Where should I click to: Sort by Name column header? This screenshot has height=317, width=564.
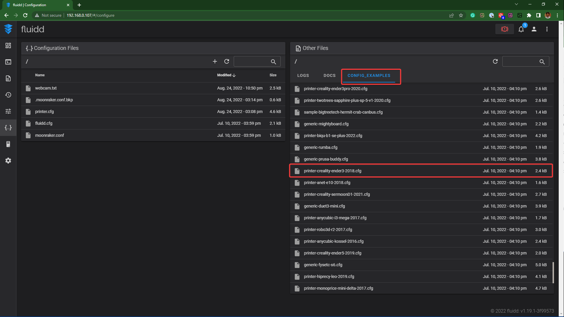click(40, 75)
